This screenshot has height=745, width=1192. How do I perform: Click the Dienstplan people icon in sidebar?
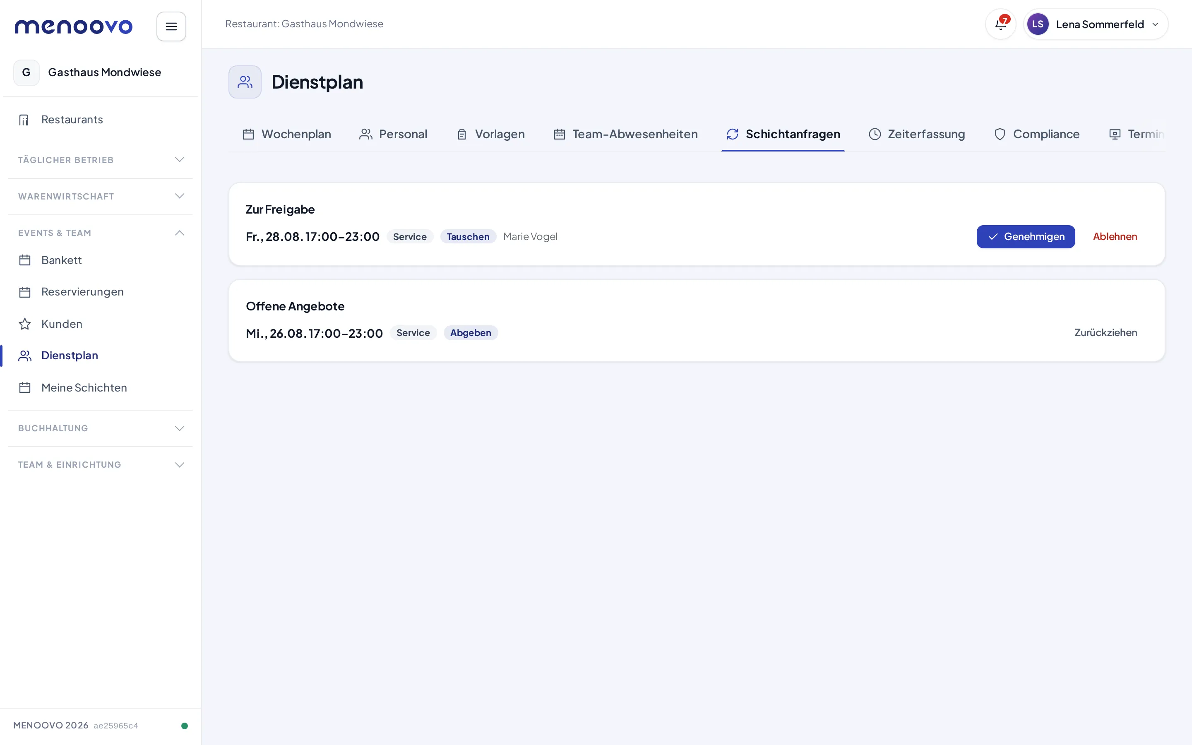click(25, 356)
